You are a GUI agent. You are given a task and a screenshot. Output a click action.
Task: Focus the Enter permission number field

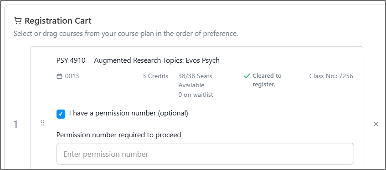(x=206, y=154)
